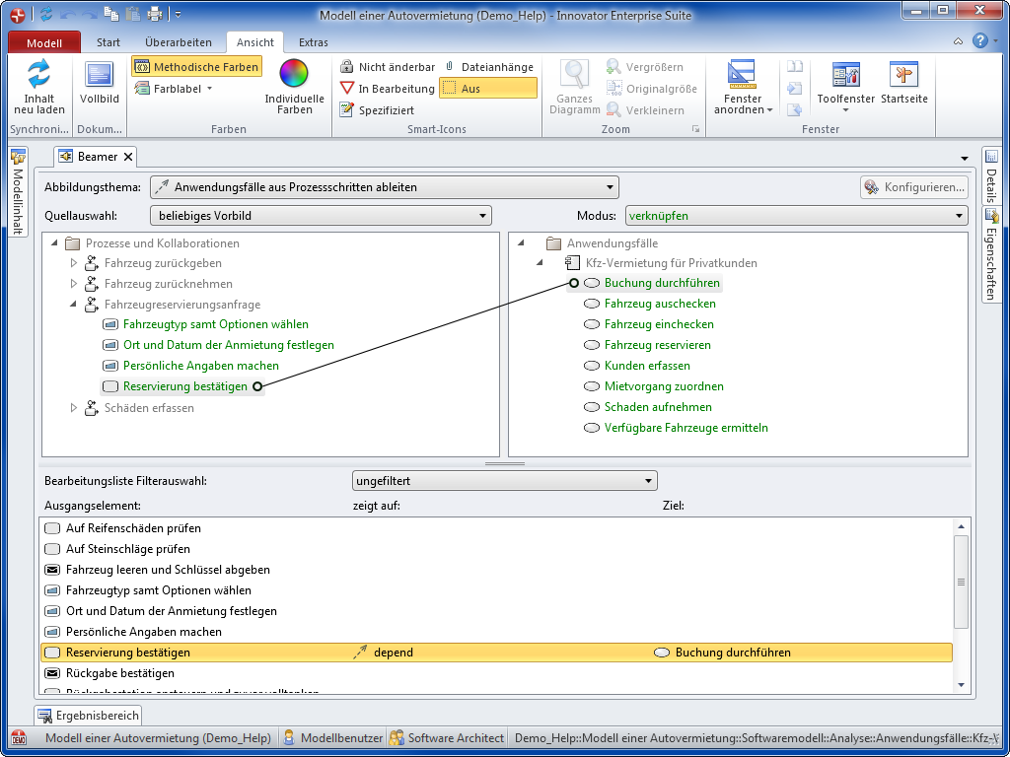Open the ribbon help icon

click(x=979, y=41)
